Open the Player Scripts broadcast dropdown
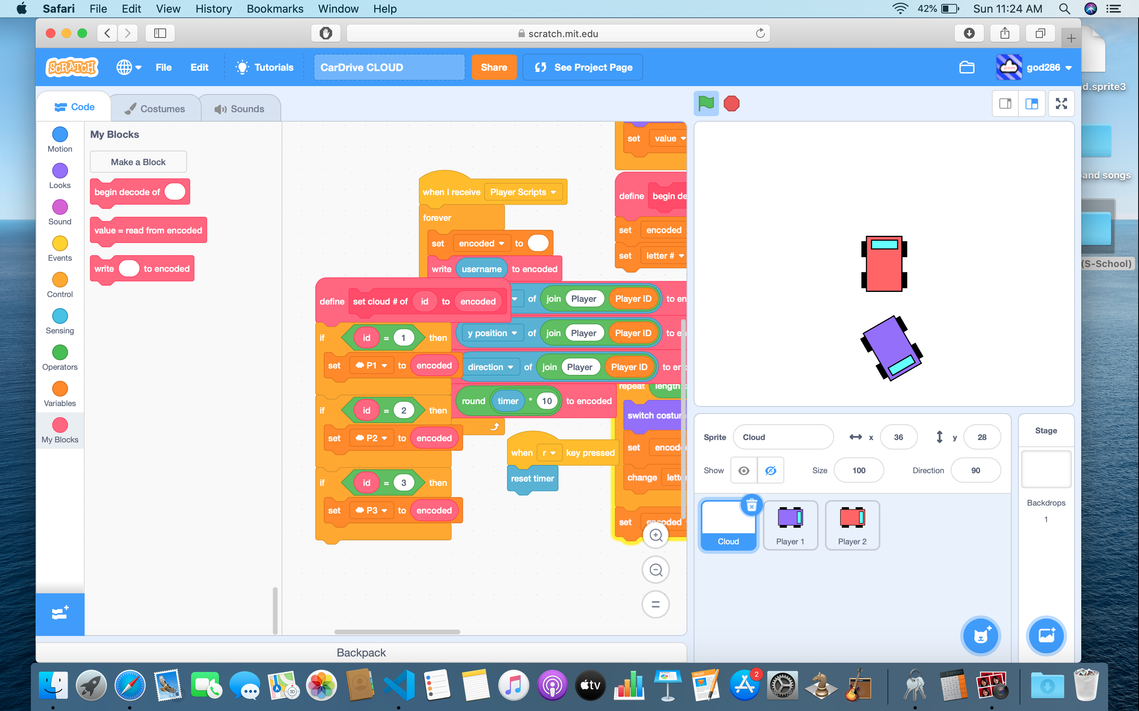Image resolution: width=1139 pixels, height=711 pixels. pos(524,192)
